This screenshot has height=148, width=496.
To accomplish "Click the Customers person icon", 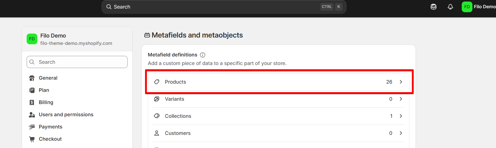I will pos(157,133).
